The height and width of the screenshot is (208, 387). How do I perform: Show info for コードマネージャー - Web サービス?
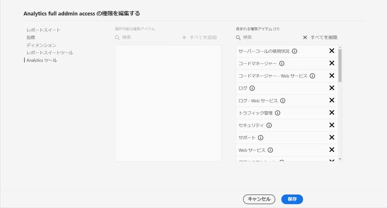[312, 76]
